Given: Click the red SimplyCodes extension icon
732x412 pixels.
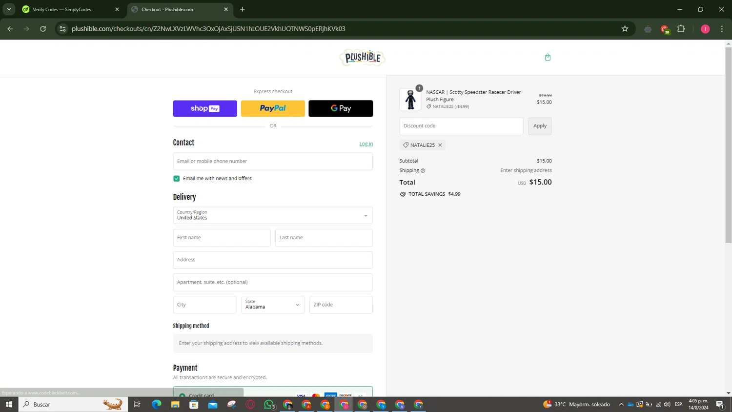Looking at the screenshot, I should pos(665,29).
